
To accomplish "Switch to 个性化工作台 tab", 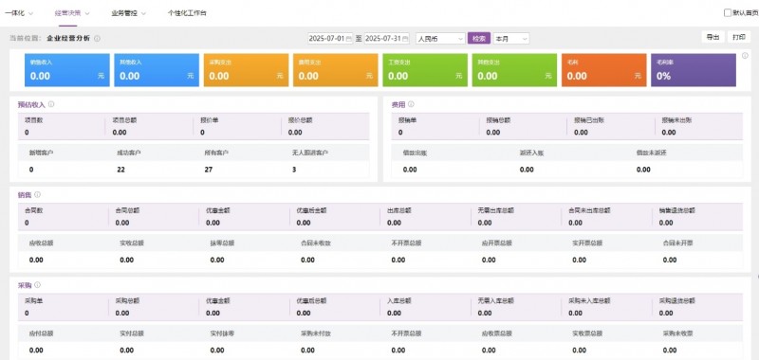I will [x=187, y=13].
